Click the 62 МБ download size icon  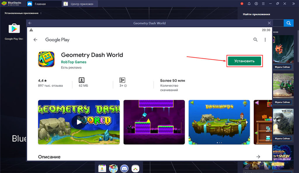tap(82, 80)
